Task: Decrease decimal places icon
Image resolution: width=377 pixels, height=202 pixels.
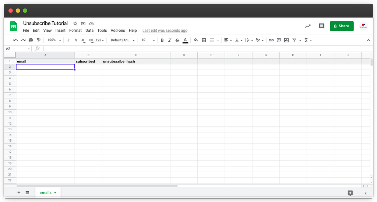Action: pos(83,40)
